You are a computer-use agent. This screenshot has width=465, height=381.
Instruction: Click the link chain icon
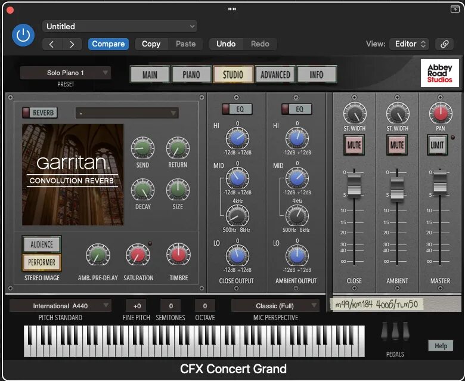(444, 44)
